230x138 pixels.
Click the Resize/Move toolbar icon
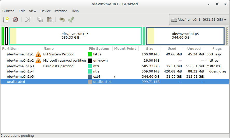(x=27, y=19)
